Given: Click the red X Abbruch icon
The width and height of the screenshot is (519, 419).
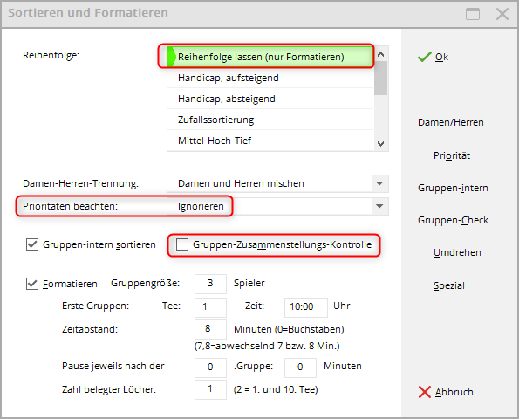Looking at the screenshot, I should pos(424,392).
